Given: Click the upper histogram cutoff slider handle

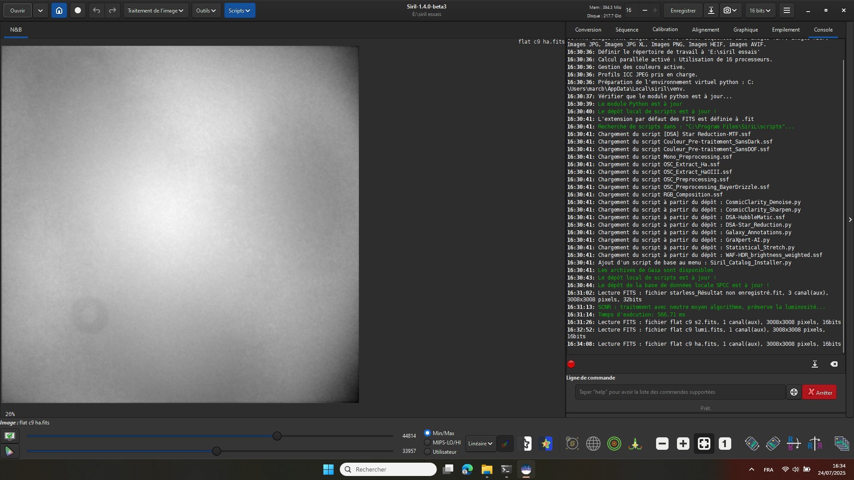Looking at the screenshot, I should click(277, 436).
